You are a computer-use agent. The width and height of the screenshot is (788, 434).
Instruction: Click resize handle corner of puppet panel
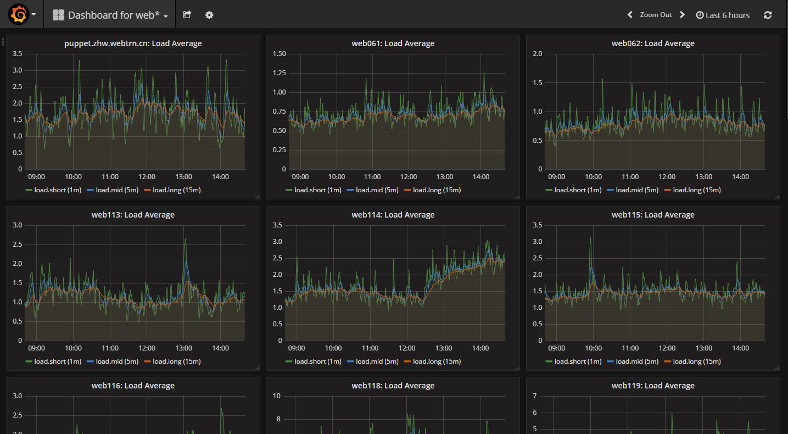[256, 196]
